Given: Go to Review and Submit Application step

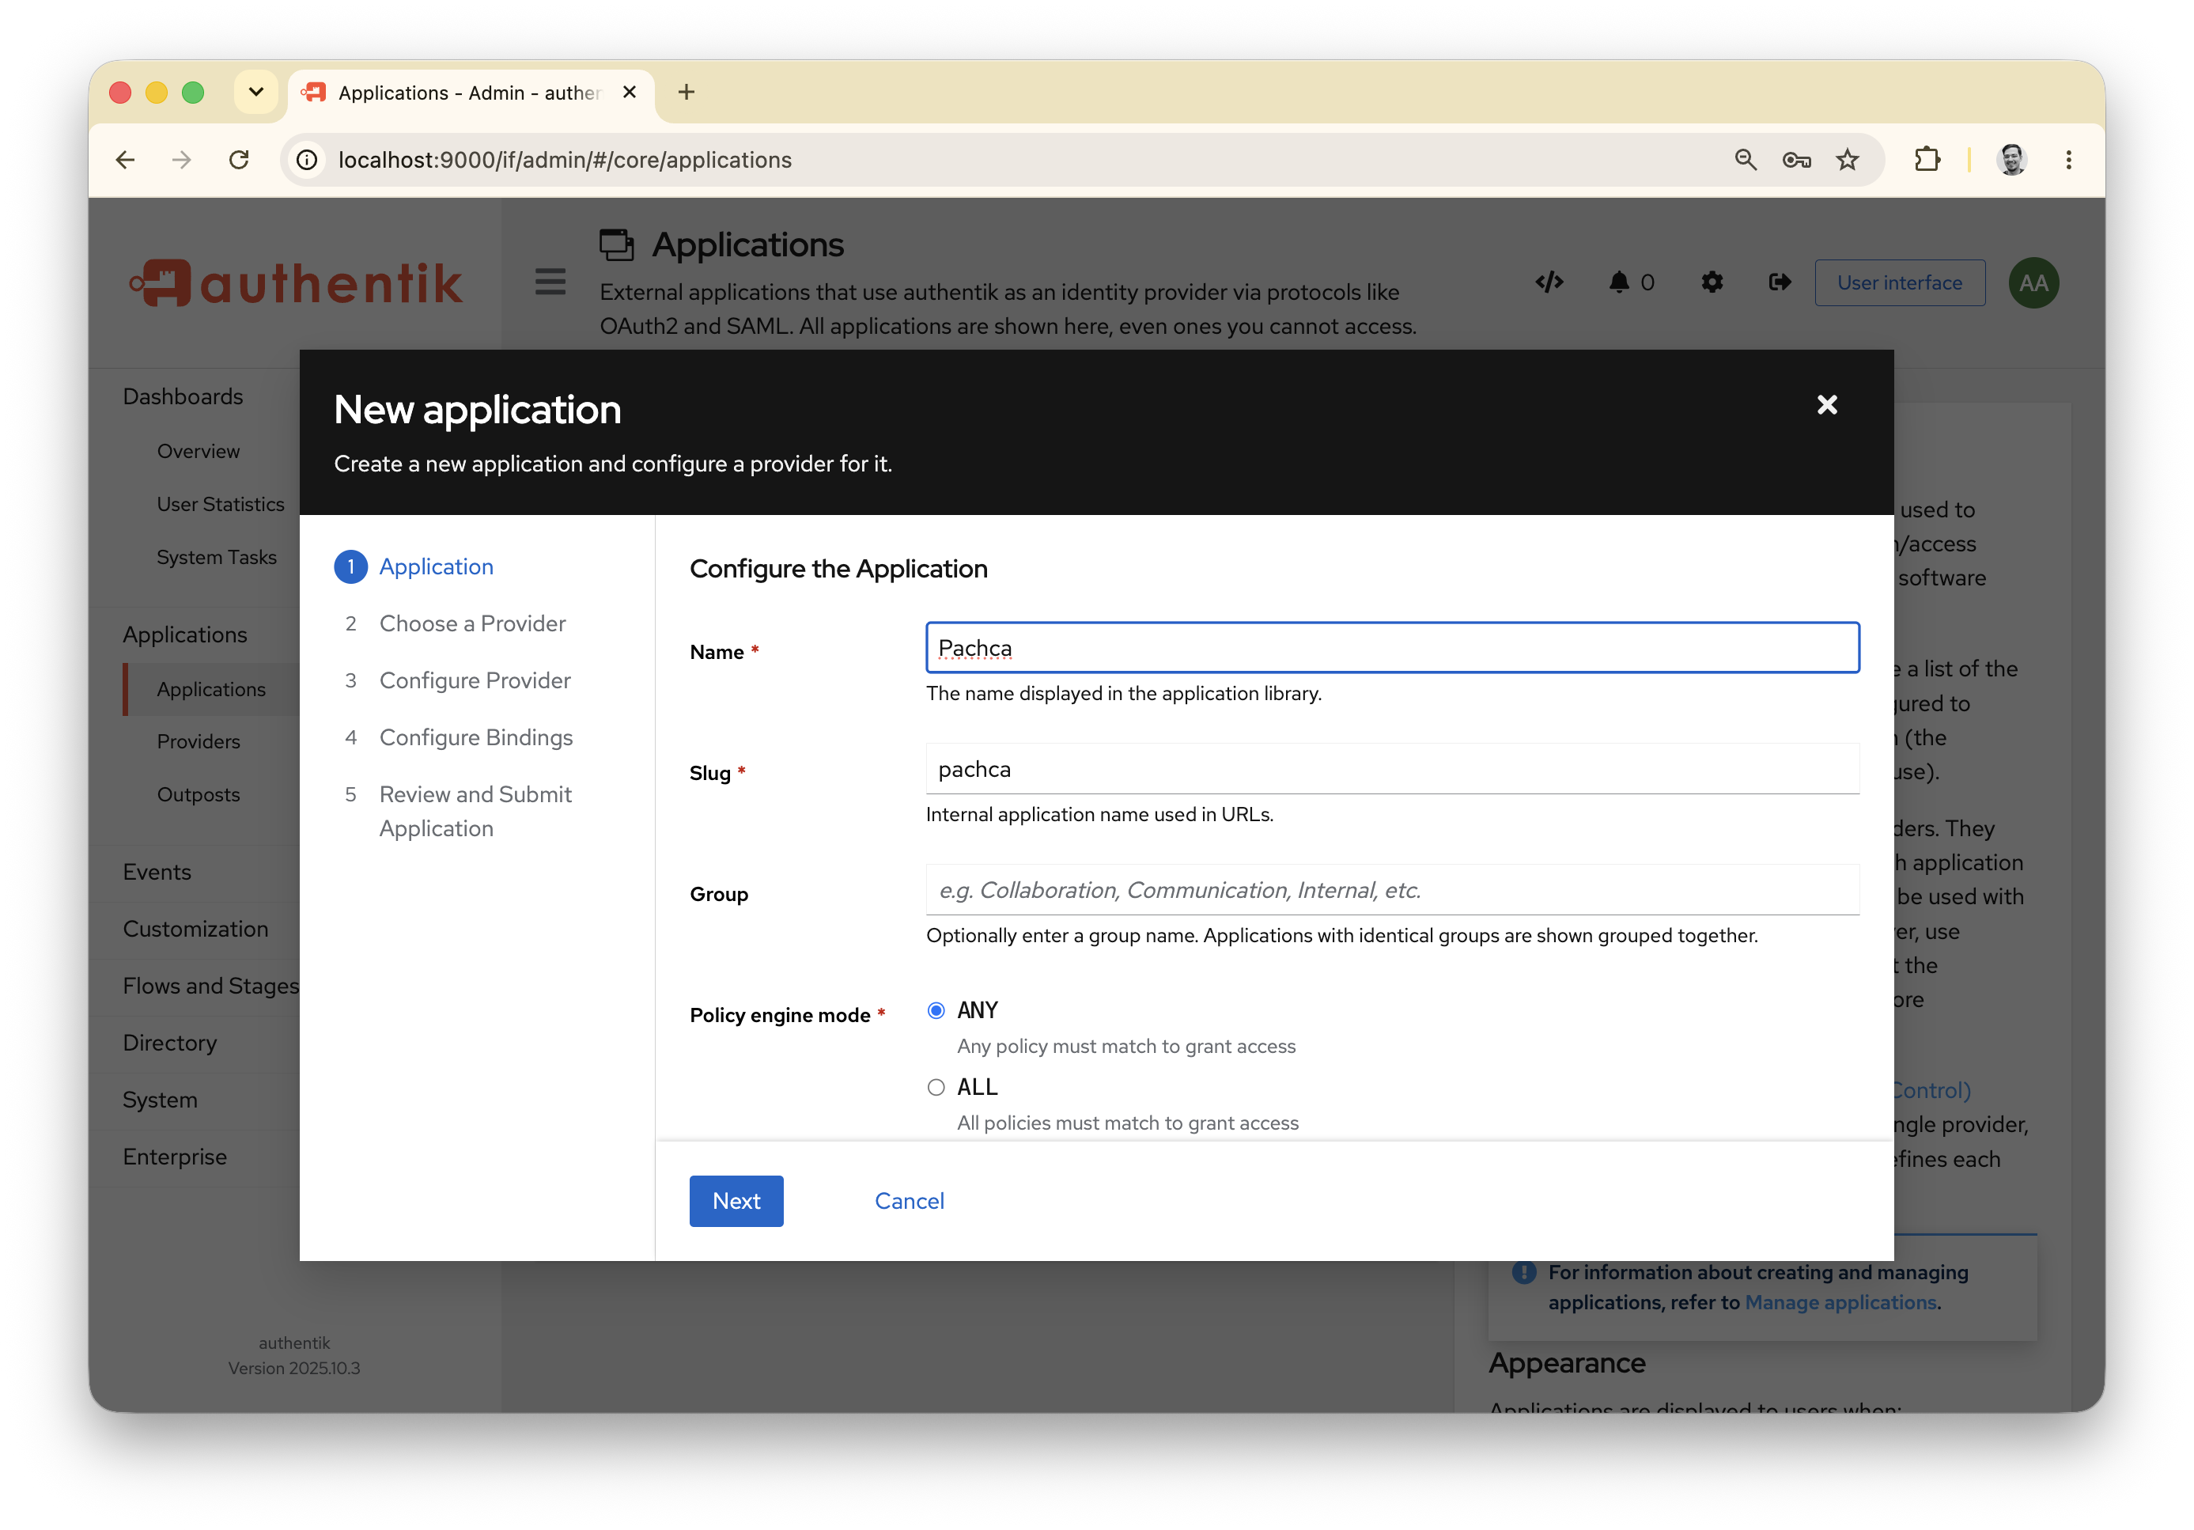Looking at the screenshot, I should [459, 812].
